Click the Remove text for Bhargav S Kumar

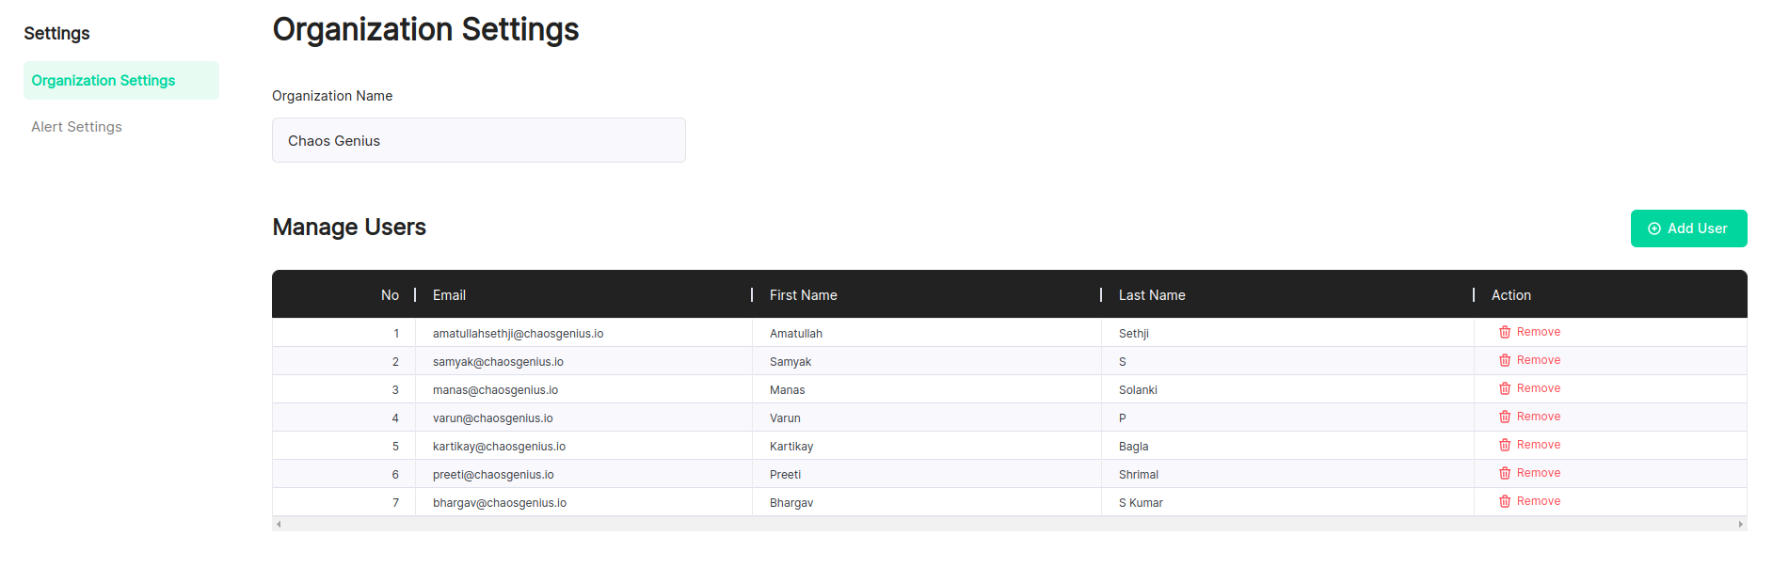click(x=1539, y=501)
